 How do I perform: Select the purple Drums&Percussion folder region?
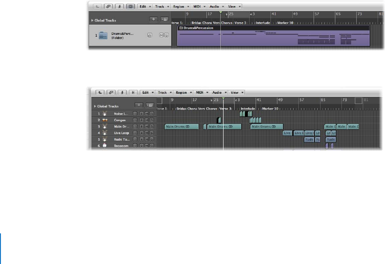[273, 36]
